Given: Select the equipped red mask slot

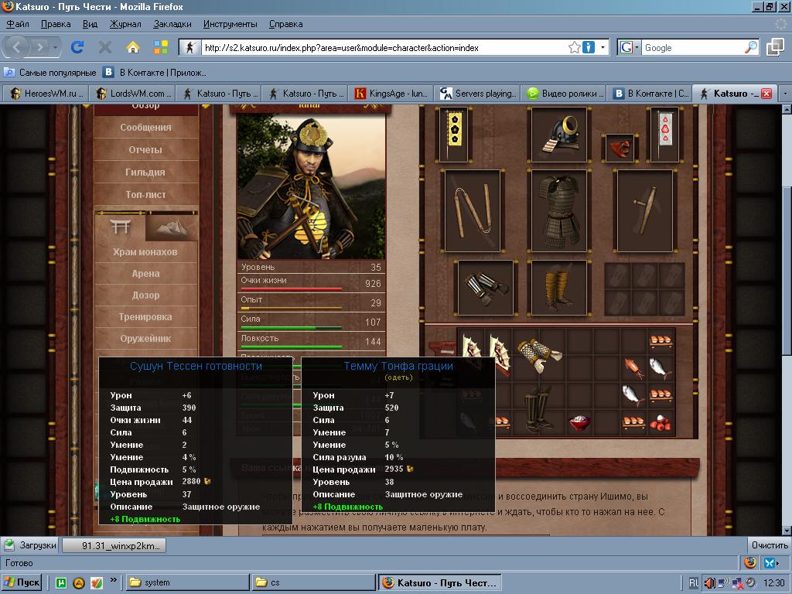Looking at the screenshot, I should pyautogui.click(x=620, y=148).
